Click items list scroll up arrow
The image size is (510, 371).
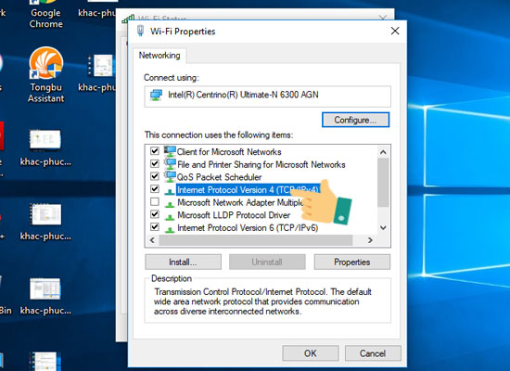pyautogui.click(x=384, y=152)
